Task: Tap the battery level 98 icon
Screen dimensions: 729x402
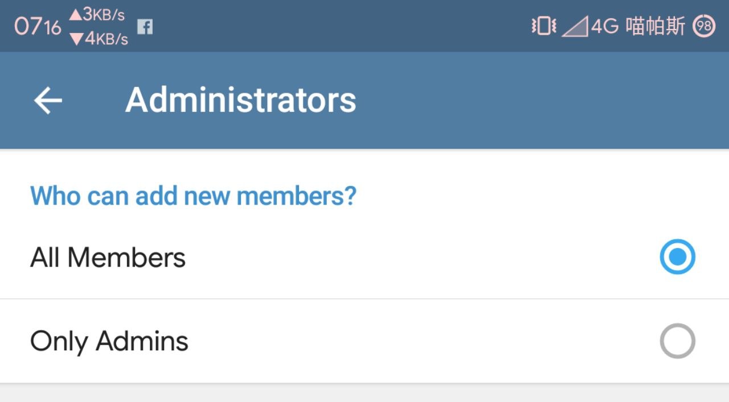Action: point(704,26)
